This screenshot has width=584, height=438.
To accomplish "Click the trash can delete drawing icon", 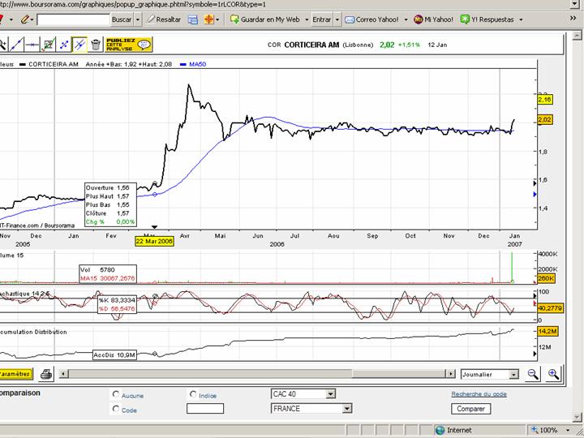I will point(96,44).
